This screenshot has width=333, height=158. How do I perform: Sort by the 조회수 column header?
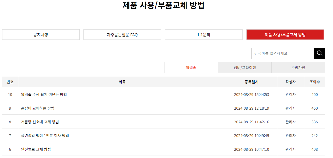coord(315,82)
